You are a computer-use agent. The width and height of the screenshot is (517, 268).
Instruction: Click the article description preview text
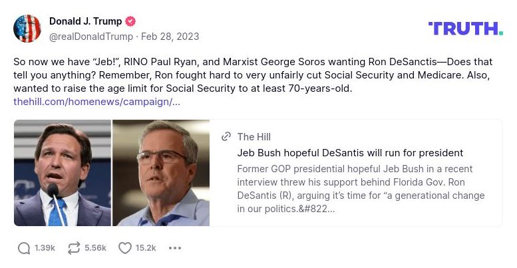[x=361, y=189]
